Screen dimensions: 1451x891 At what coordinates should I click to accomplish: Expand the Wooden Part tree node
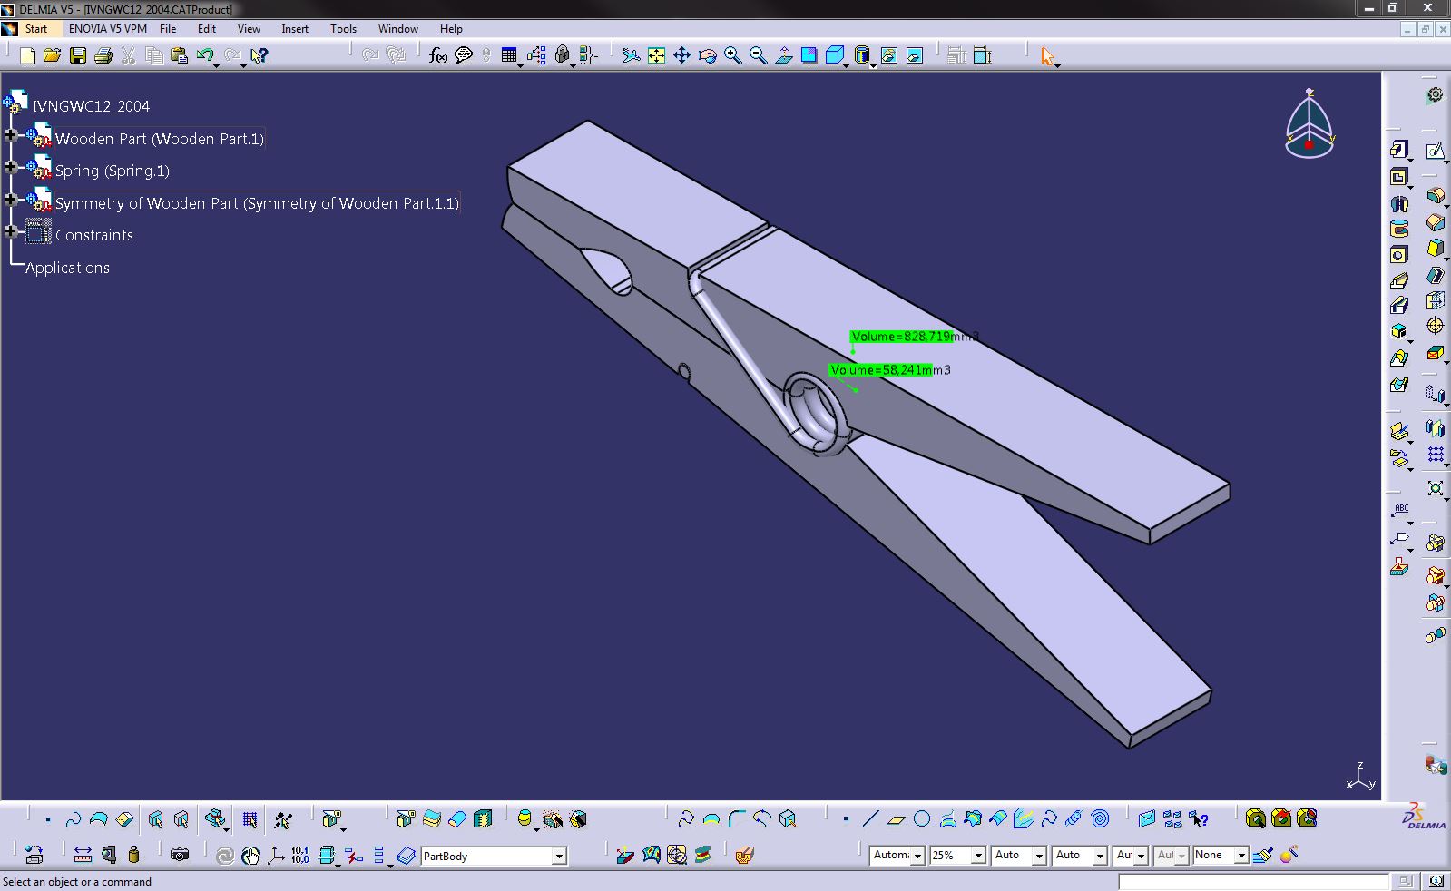11,135
